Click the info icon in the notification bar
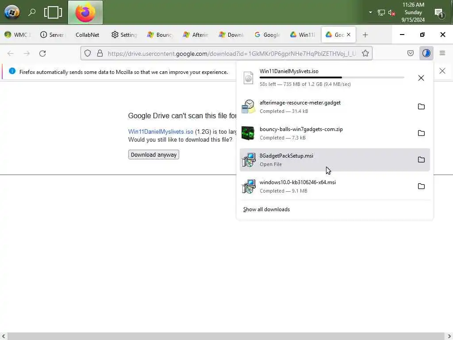The height and width of the screenshot is (340, 453). [x=12, y=71]
